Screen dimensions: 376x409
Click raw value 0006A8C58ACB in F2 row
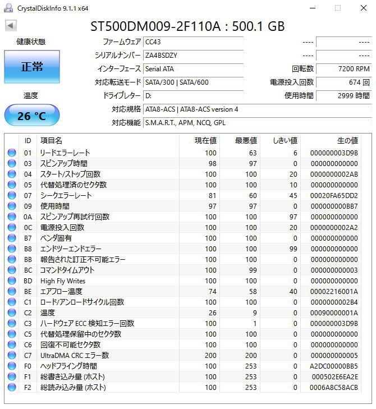(334, 388)
